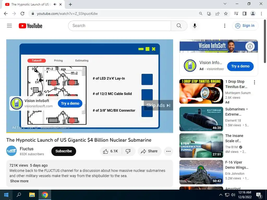Open File Explorer from taskbar
The width and height of the screenshot is (267, 200).
coord(32,195)
